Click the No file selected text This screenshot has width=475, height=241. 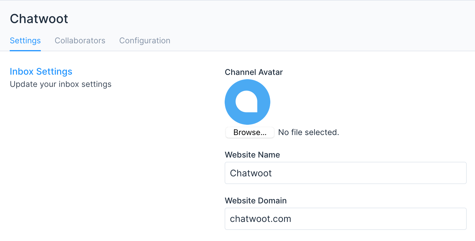coord(308,132)
